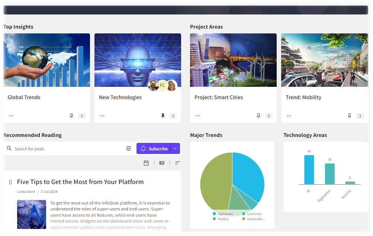Click the pin icon on the Global Trends card
The image size is (373, 236).
coord(71,115)
